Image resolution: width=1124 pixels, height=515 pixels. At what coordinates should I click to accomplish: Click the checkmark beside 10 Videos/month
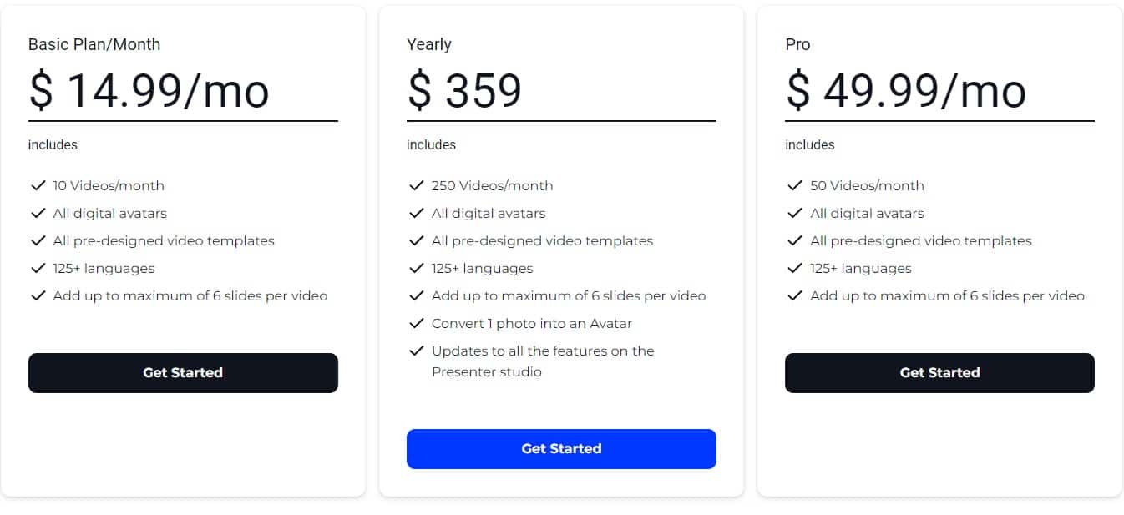[38, 185]
